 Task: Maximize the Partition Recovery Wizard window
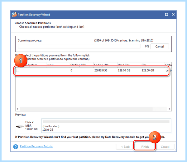166,15
